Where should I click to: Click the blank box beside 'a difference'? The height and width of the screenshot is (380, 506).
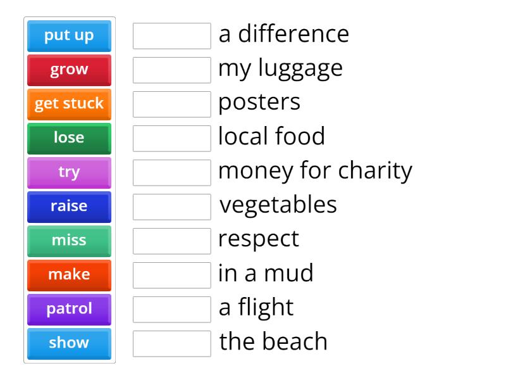[171, 36]
